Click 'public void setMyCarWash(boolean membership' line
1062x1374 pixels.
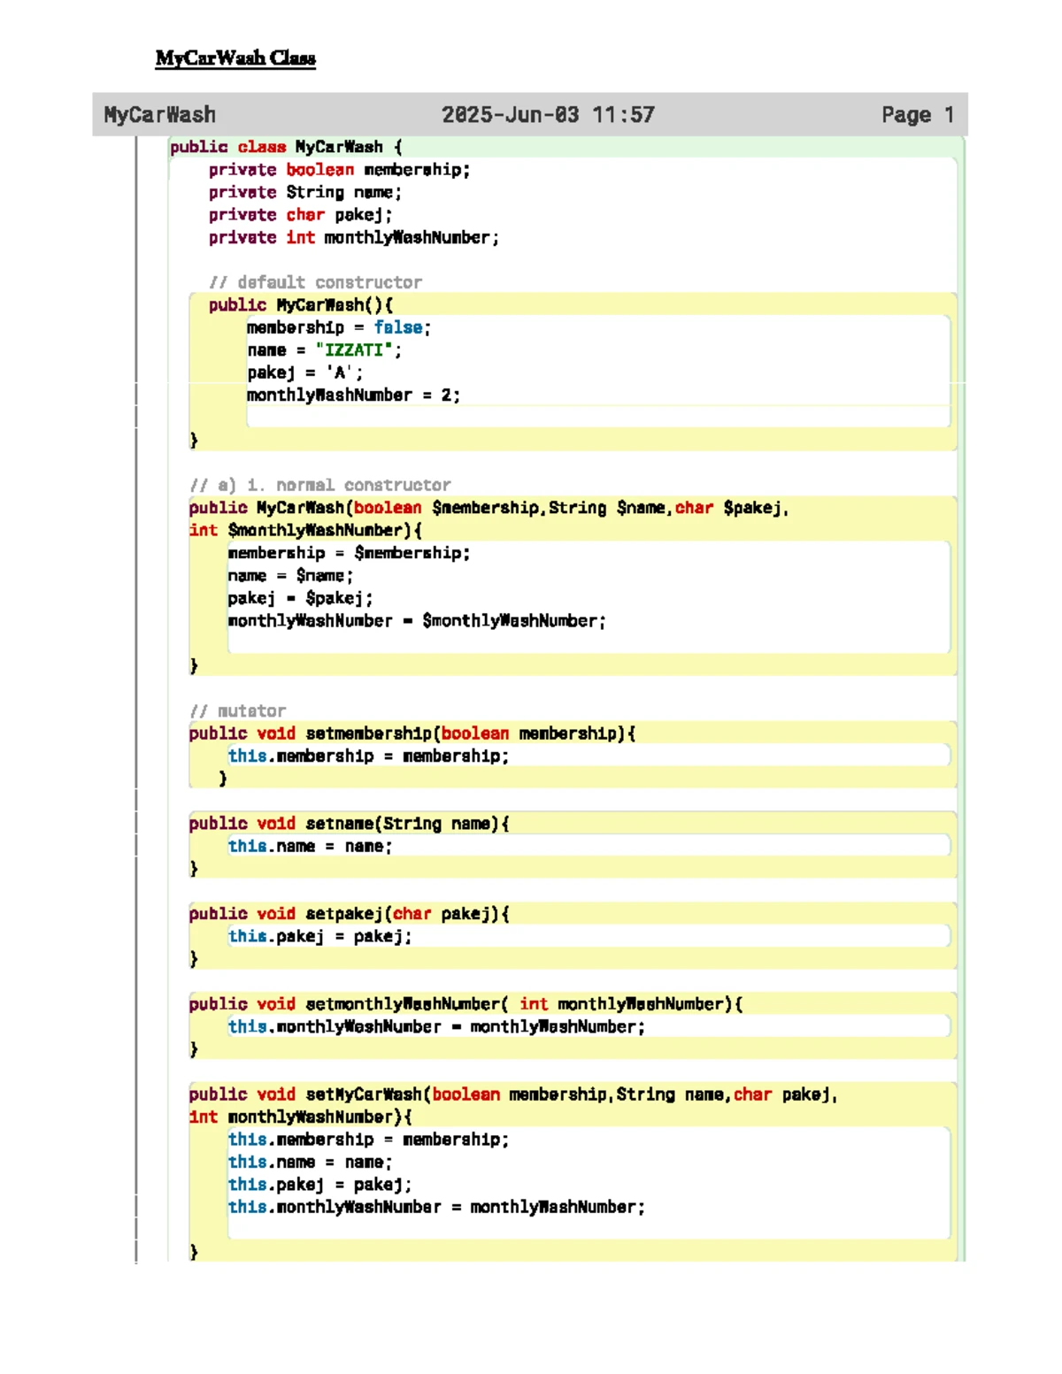coord(513,1094)
